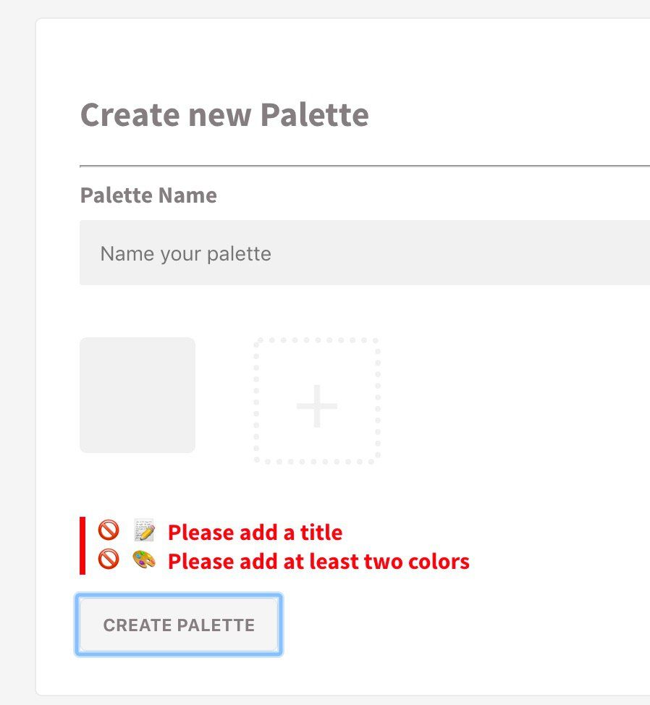Click the "Create new Palette" heading
This screenshot has width=650, height=705.
224,114
